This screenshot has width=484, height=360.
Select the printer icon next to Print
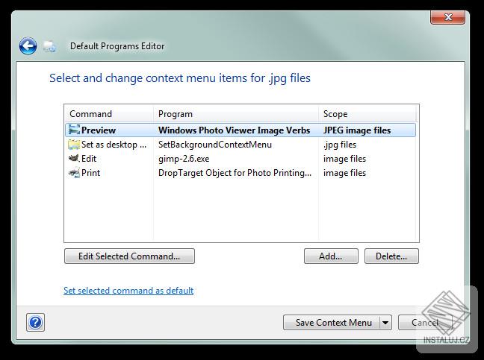pos(74,173)
